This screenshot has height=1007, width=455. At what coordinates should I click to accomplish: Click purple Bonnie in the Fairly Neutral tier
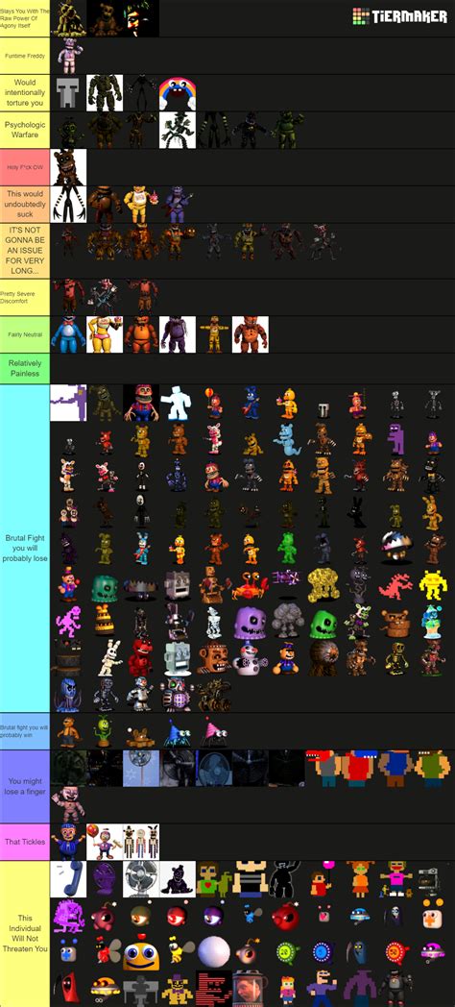(x=178, y=334)
